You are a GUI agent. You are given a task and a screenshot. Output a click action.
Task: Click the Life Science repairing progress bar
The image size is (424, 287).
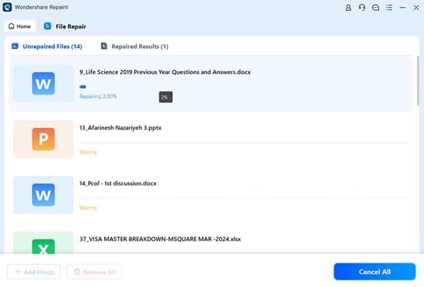coord(243,87)
